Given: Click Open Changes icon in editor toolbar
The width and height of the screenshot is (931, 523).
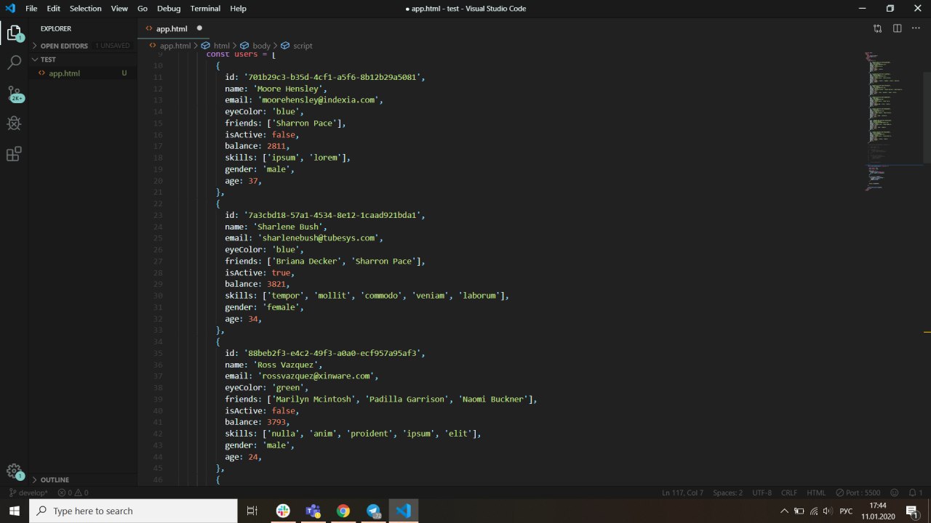Looking at the screenshot, I should pyautogui.click(x=878, y=28).
